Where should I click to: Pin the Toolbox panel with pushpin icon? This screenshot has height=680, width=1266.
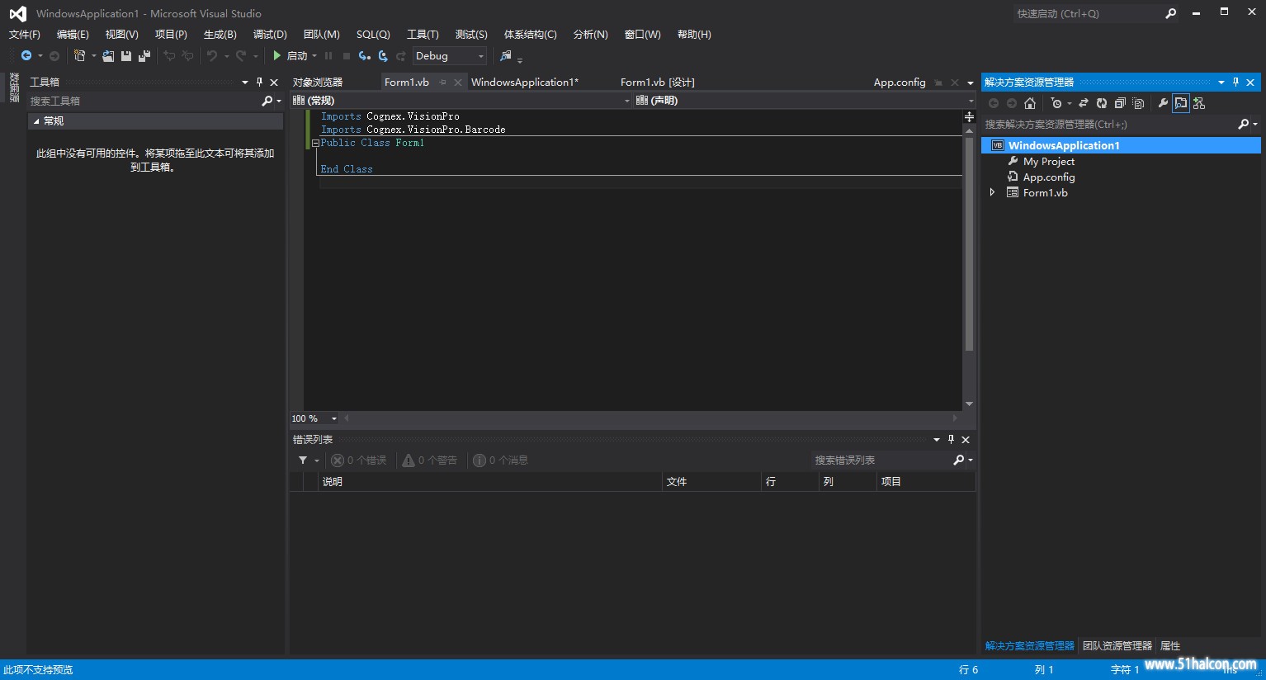[259, 82]
